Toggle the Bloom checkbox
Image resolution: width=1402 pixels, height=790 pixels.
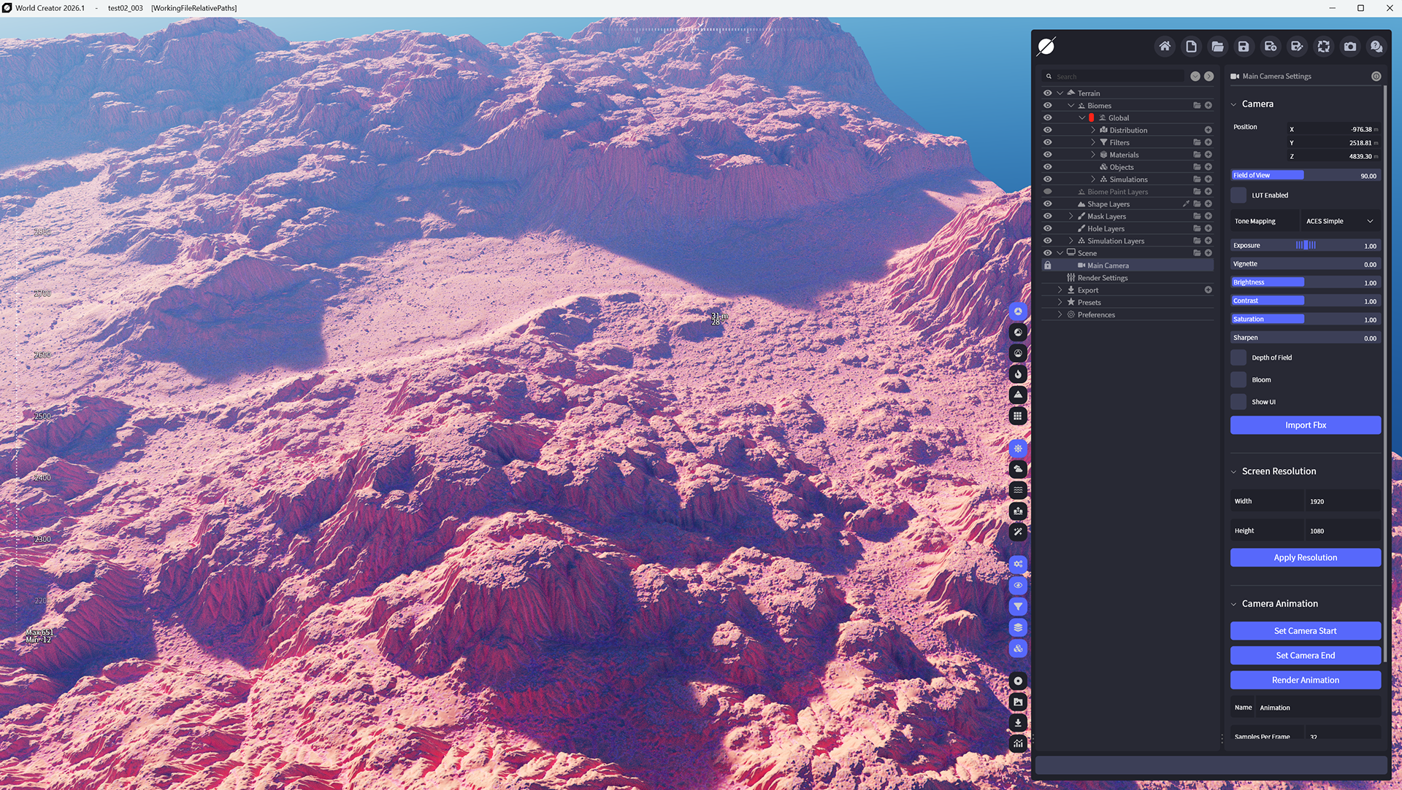[x=1238, y=379]
